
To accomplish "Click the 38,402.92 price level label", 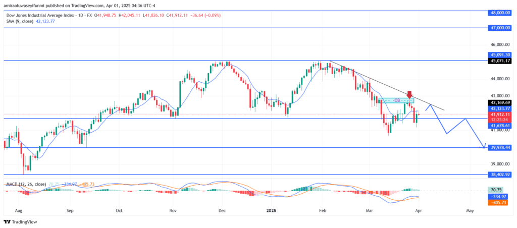I will [x=501, y=175].
